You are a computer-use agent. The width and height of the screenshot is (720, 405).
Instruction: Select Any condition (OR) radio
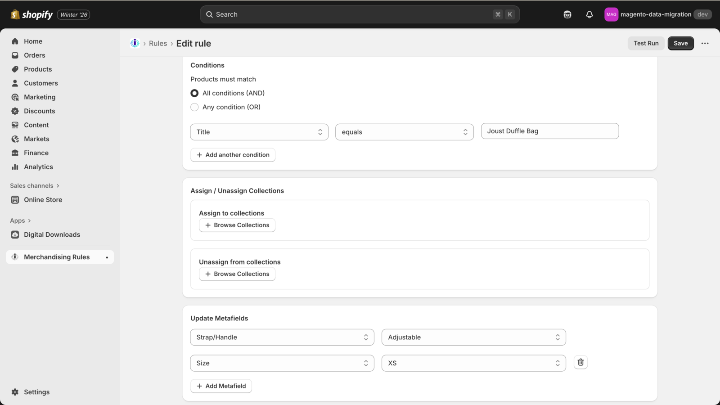pos(194,107)
